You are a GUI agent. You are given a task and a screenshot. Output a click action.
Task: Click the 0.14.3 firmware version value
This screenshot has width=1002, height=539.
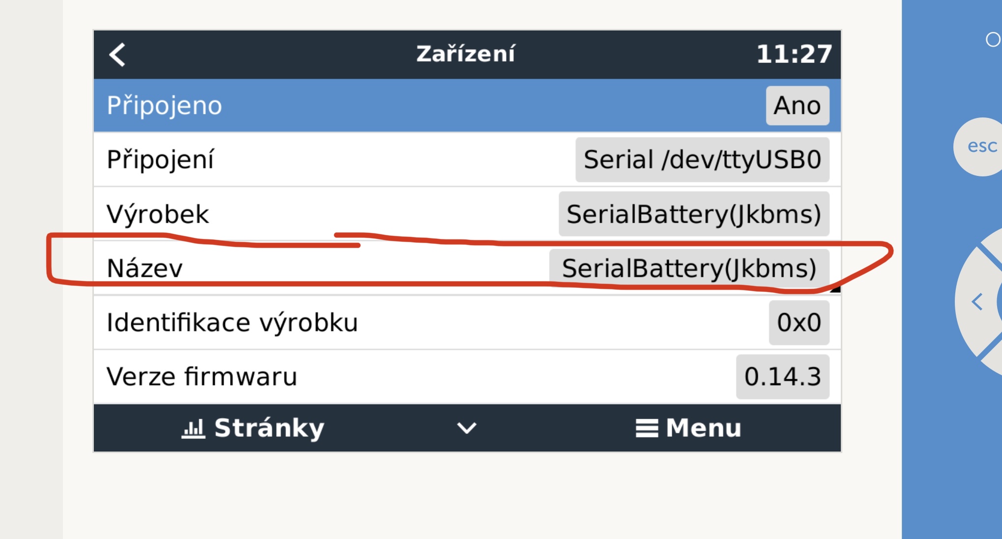782,377
